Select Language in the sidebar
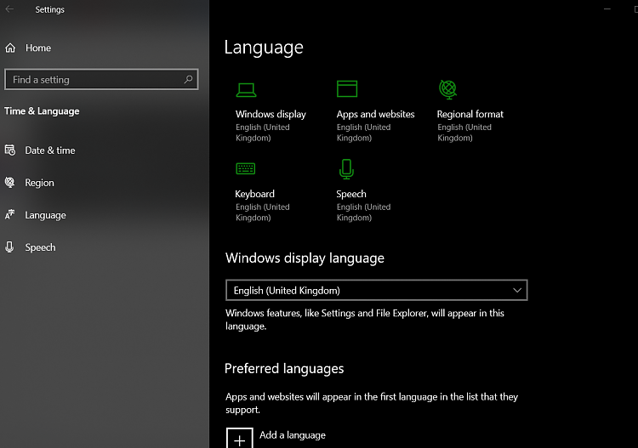The height and width of the screenshot is (448, 638). (x=45, y=215)
